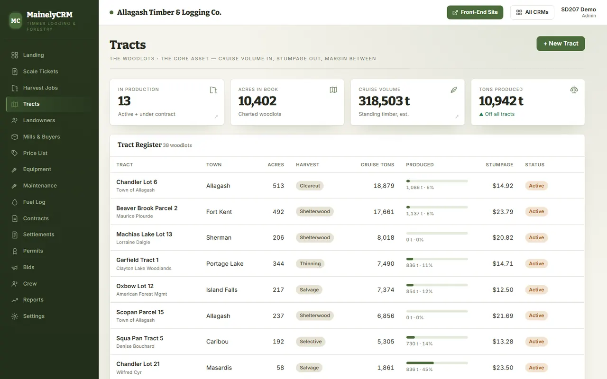
Task: Open Mills & Buyers section
Action: (x=49, y=137)
